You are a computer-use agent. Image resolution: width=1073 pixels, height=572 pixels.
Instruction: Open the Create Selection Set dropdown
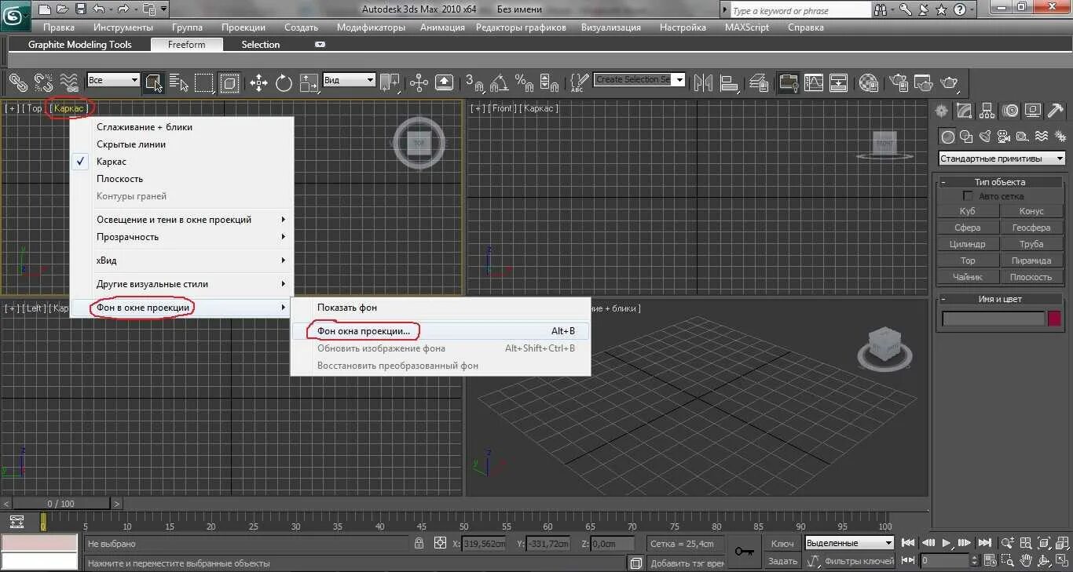[640, 79]
